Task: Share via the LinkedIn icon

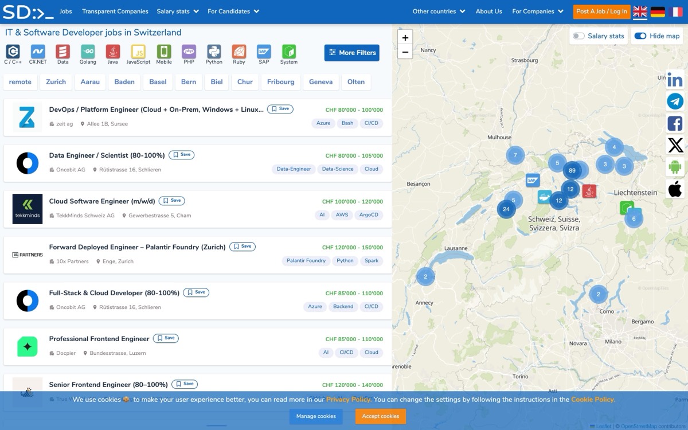Action: coord(675,81)
